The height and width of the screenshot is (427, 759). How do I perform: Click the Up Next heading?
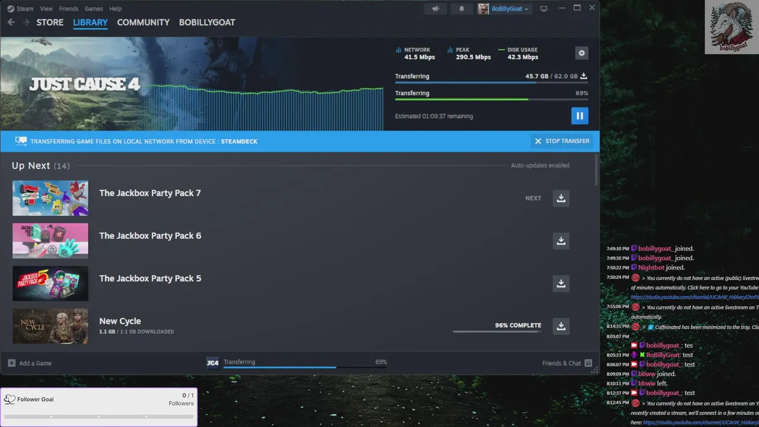point(31,165)
